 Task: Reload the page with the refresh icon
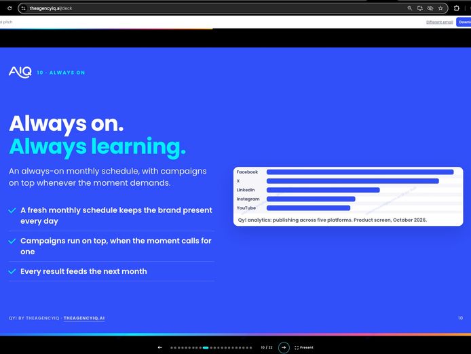[10, 8]
